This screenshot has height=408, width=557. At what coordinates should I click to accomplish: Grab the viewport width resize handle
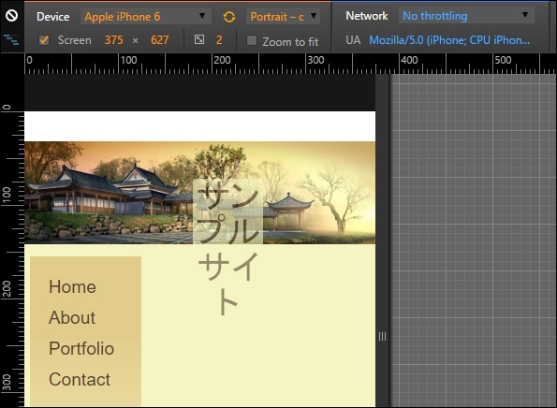[x=382, y=336]
